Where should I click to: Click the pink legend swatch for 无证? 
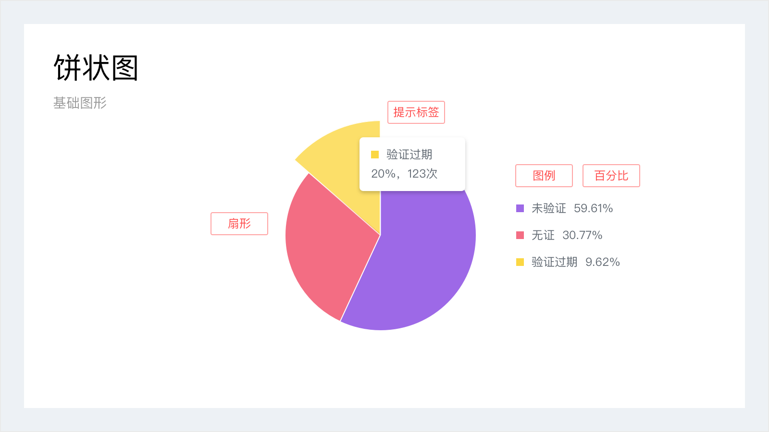tap(520, 235)
